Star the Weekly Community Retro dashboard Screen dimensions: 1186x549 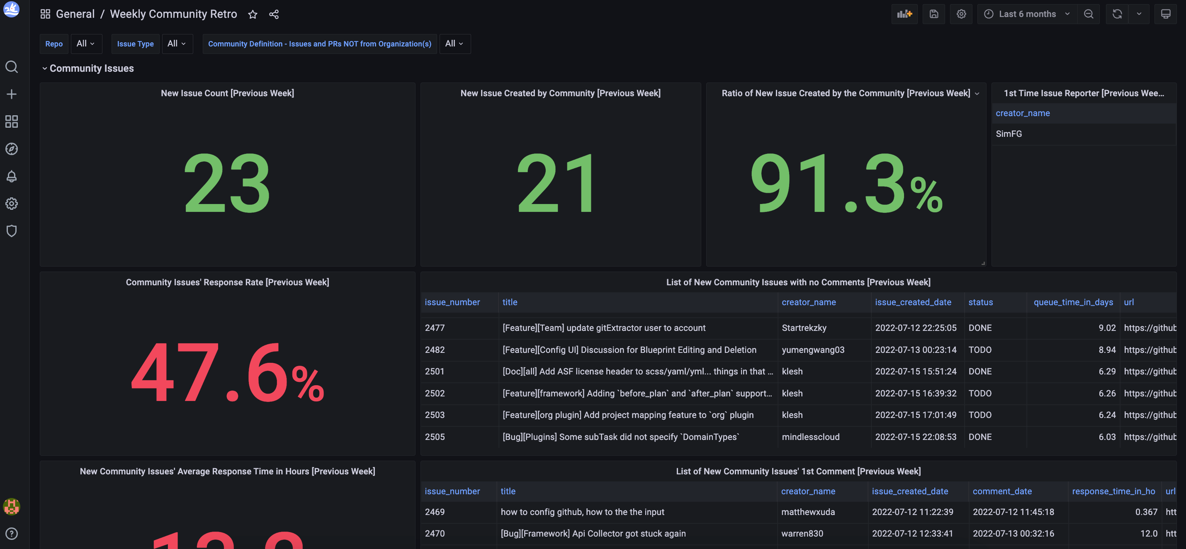252,14
